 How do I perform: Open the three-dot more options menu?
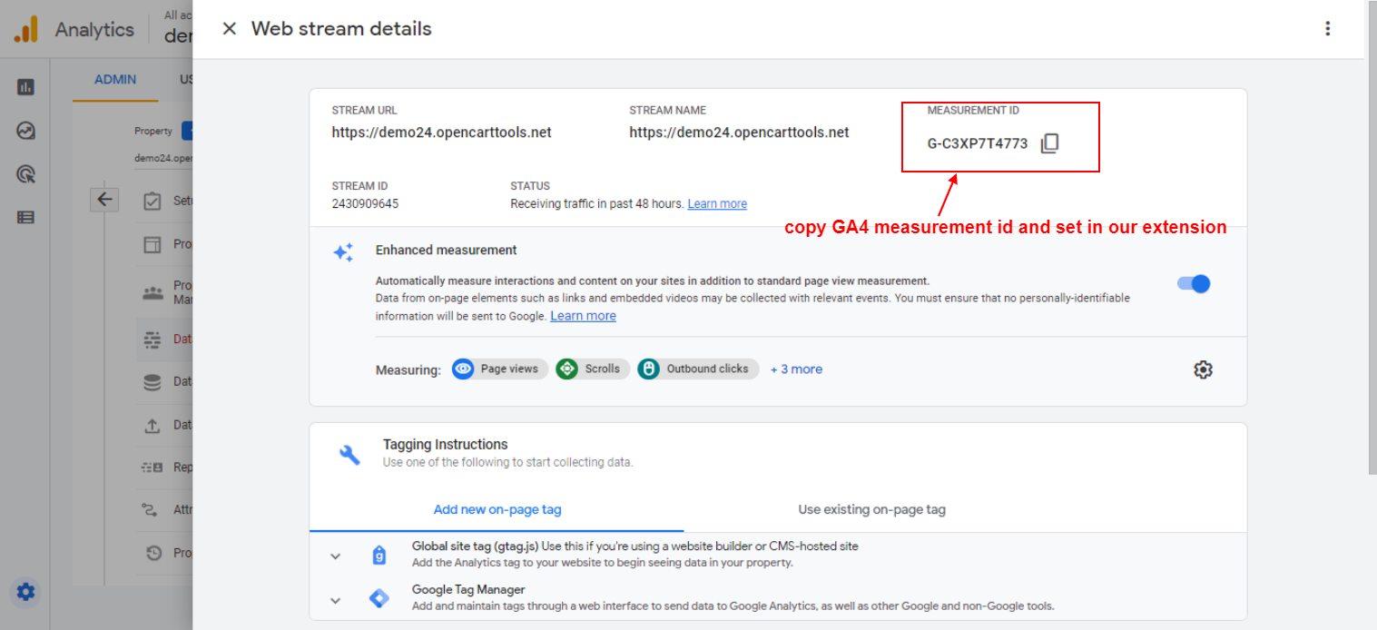(x=1328, y=29)
